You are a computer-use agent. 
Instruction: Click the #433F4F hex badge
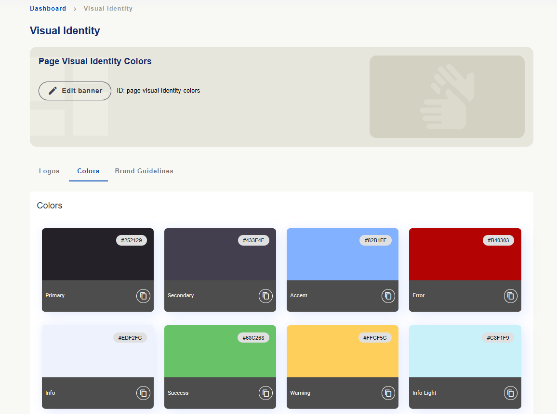pyautogui.click(x=253, y=240)
